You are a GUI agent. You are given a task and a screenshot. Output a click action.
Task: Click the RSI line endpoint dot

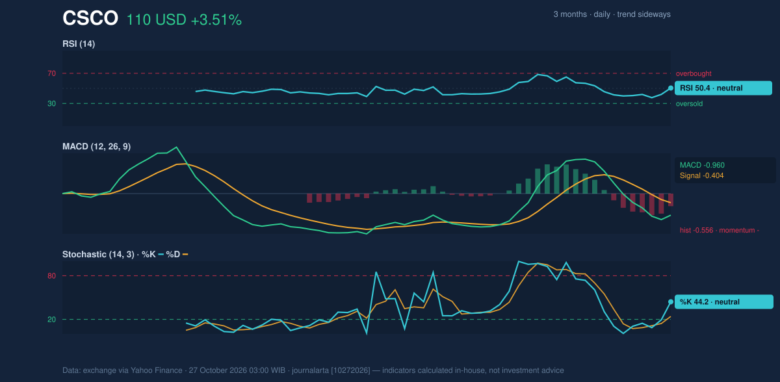tap(671, 88)
